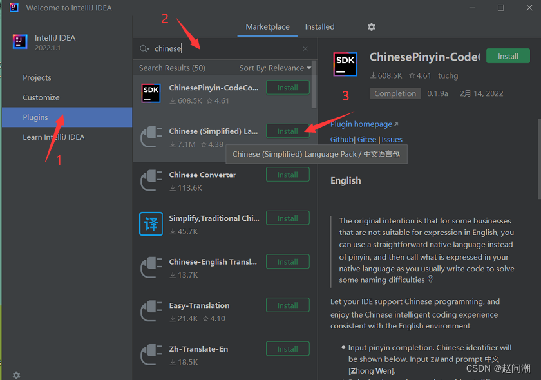Click the plugin search input field

click(x=225, y=49)
